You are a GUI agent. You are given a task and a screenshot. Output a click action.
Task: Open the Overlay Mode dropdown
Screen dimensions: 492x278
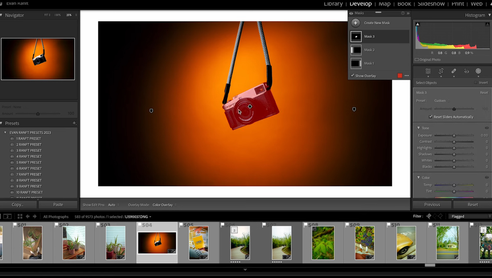(164, 205)
